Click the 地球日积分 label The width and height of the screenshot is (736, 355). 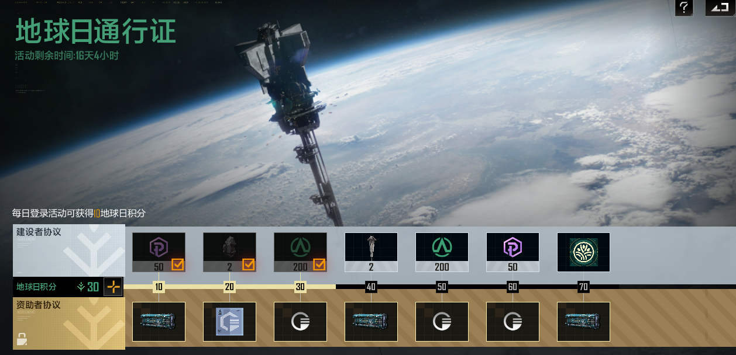click(36, 287)
